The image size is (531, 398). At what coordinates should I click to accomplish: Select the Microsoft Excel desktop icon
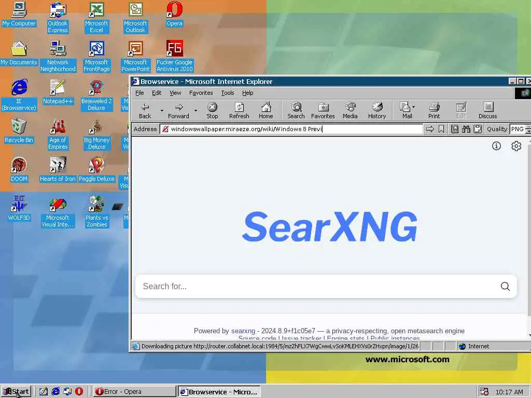click(96, 17)
